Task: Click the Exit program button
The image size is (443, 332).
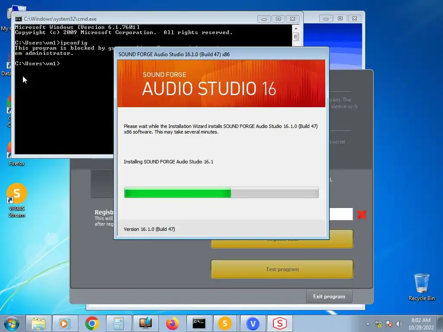Action: [329, 297]
